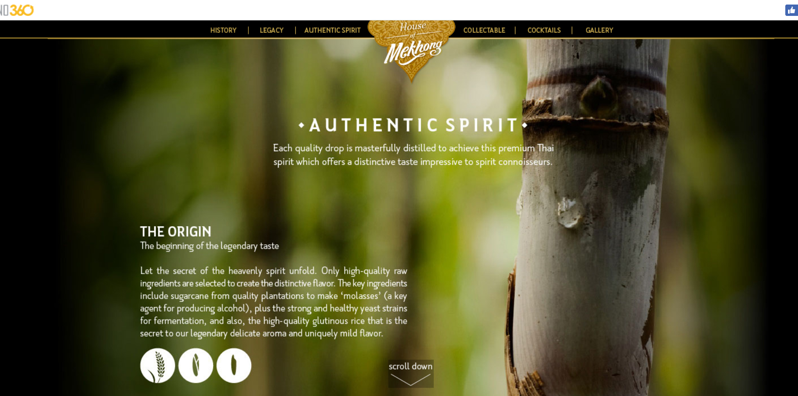
Task: Click the rice stalk circle icon
Action: pyautogui.click(x=158, y=366)
